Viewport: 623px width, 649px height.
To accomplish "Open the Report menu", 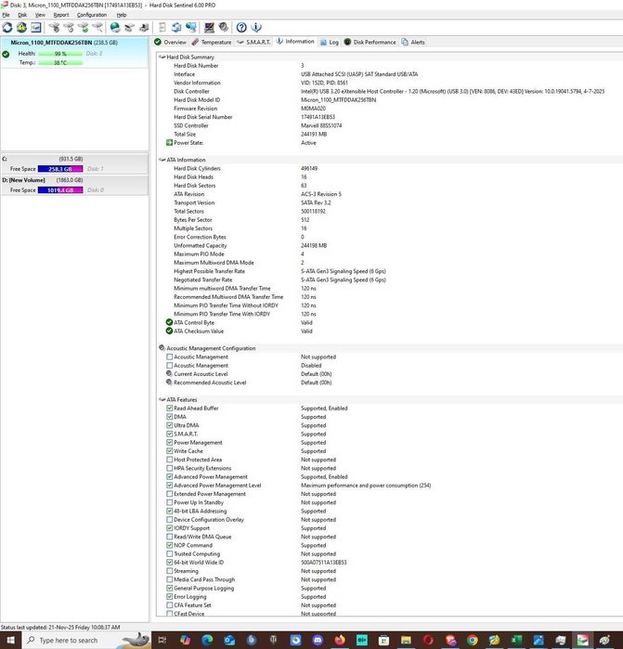I will (x=61, y=15).
